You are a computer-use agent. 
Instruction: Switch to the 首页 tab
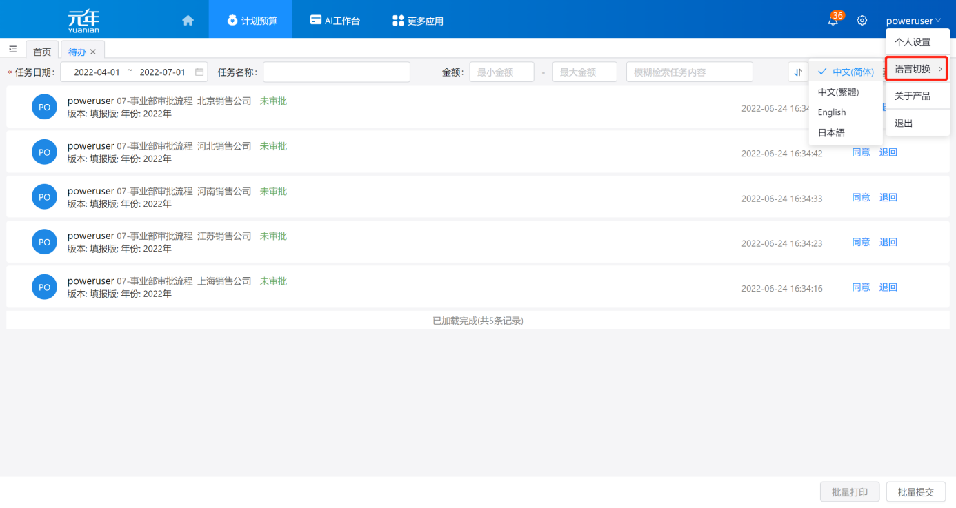(42, 52)
